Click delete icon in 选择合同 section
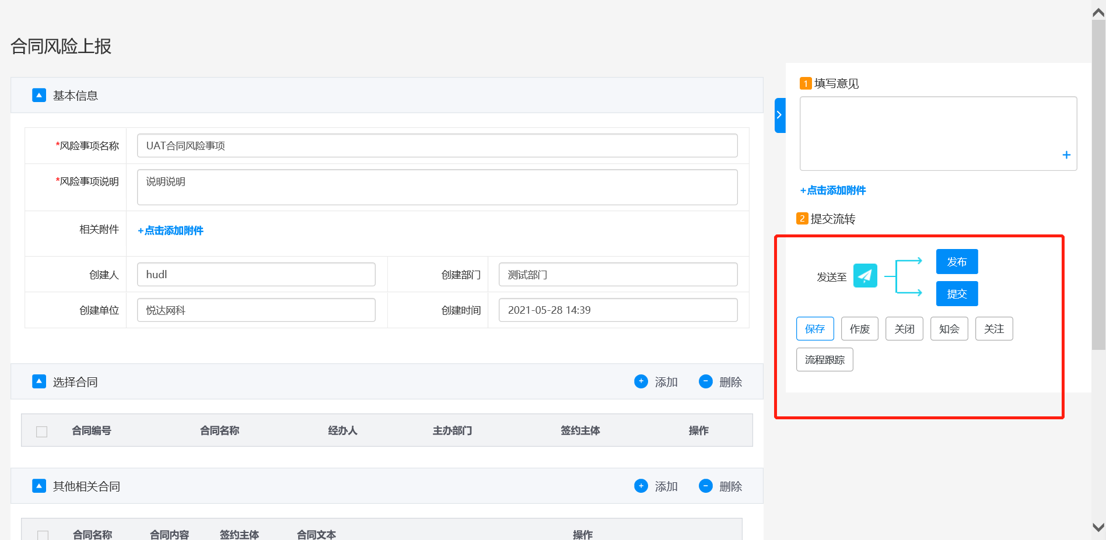Viewport: 1106px width, 540px height. coord(705,381)
